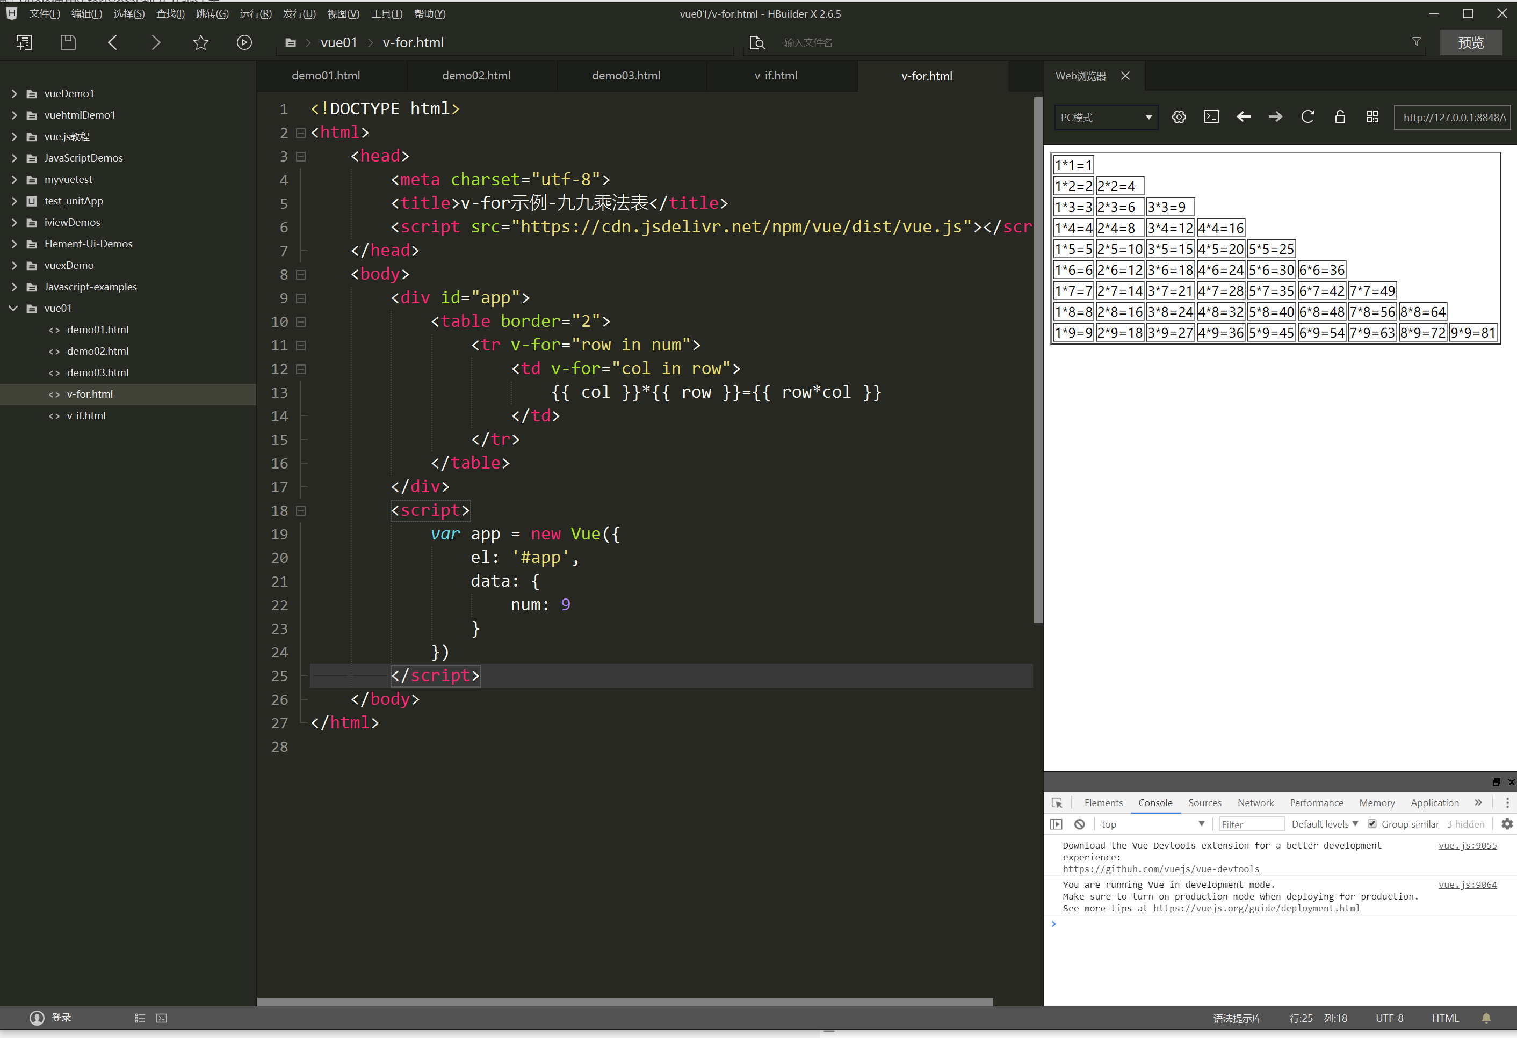Click the bookmark star icon
This screenshot has width=1517, height=1038.
tap(200, 43)
